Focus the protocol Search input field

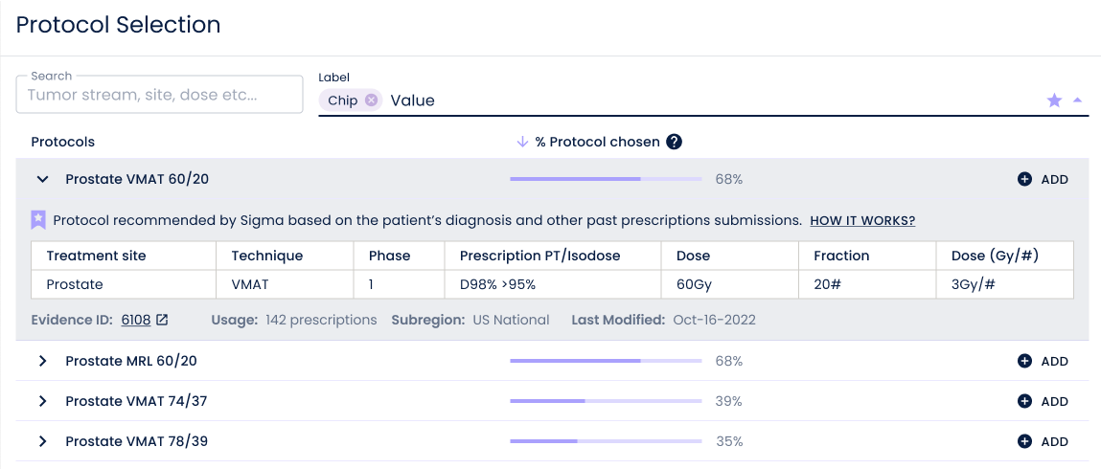coord(159,95)
